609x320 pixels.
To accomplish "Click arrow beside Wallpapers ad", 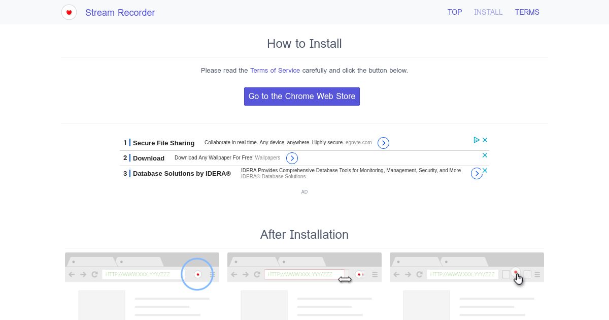I will (292, 158).
